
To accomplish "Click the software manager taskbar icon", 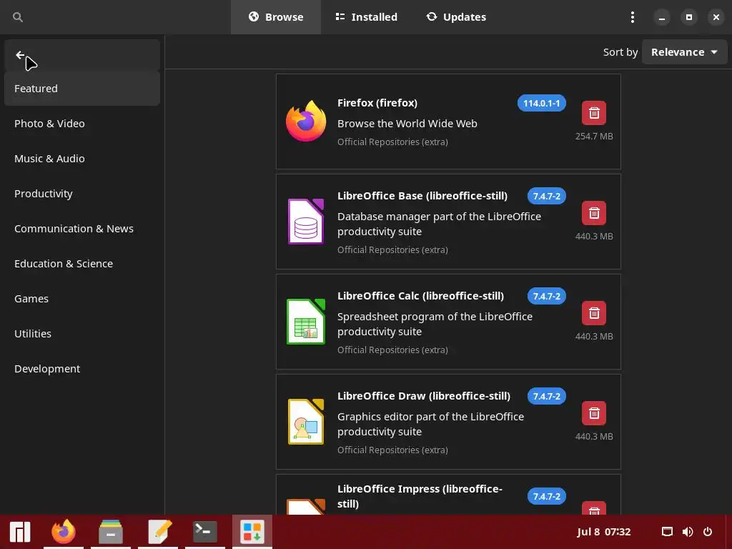I will [252, 532].
